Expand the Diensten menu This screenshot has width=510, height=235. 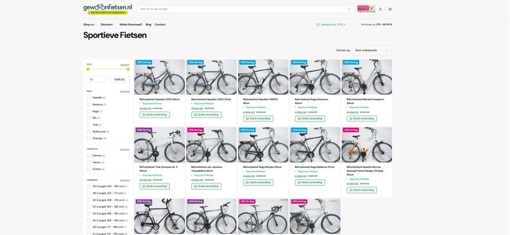(108, 24)
